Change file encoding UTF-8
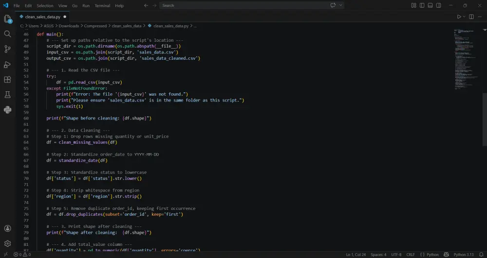487x258 pixels. click(x=396, y=255)
